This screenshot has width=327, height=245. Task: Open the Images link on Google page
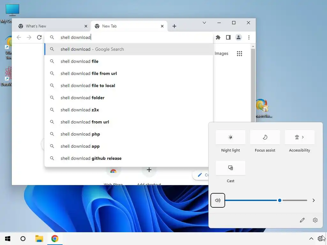(221, 54)
